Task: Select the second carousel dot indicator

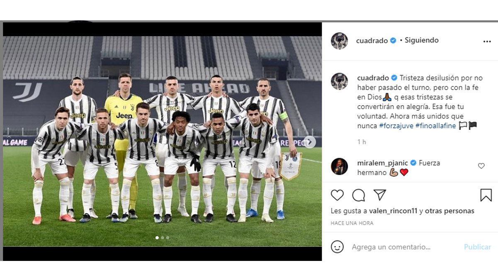Action: 162,238
